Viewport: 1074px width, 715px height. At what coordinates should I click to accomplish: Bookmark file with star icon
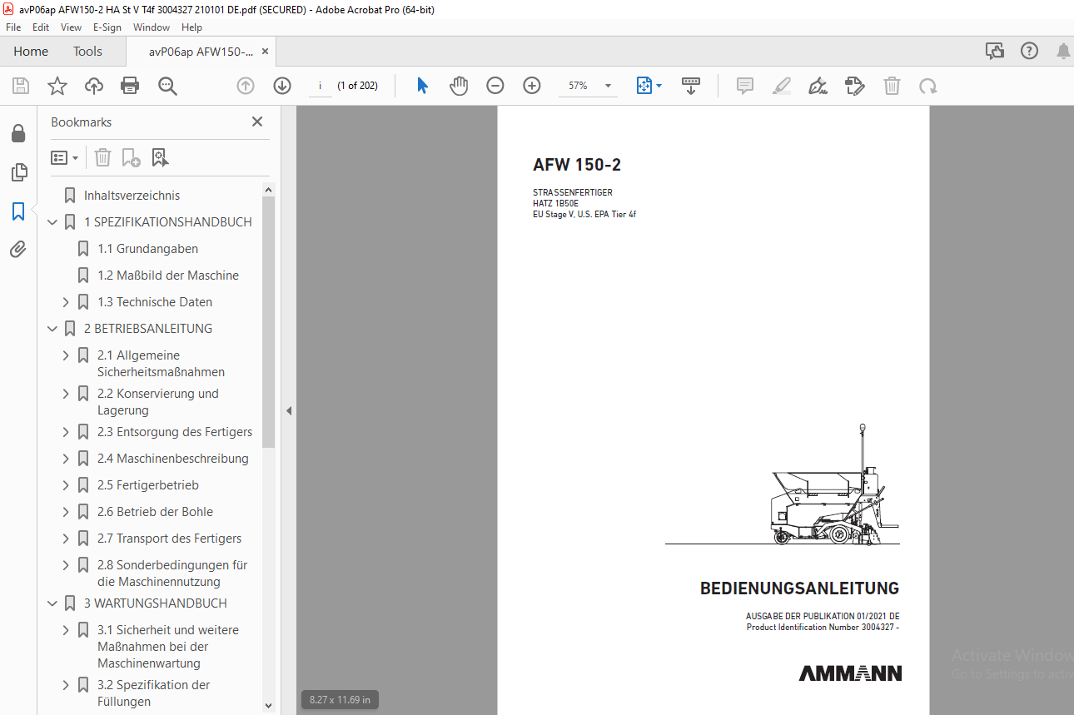pyautogui.click(x=57, y=86)
